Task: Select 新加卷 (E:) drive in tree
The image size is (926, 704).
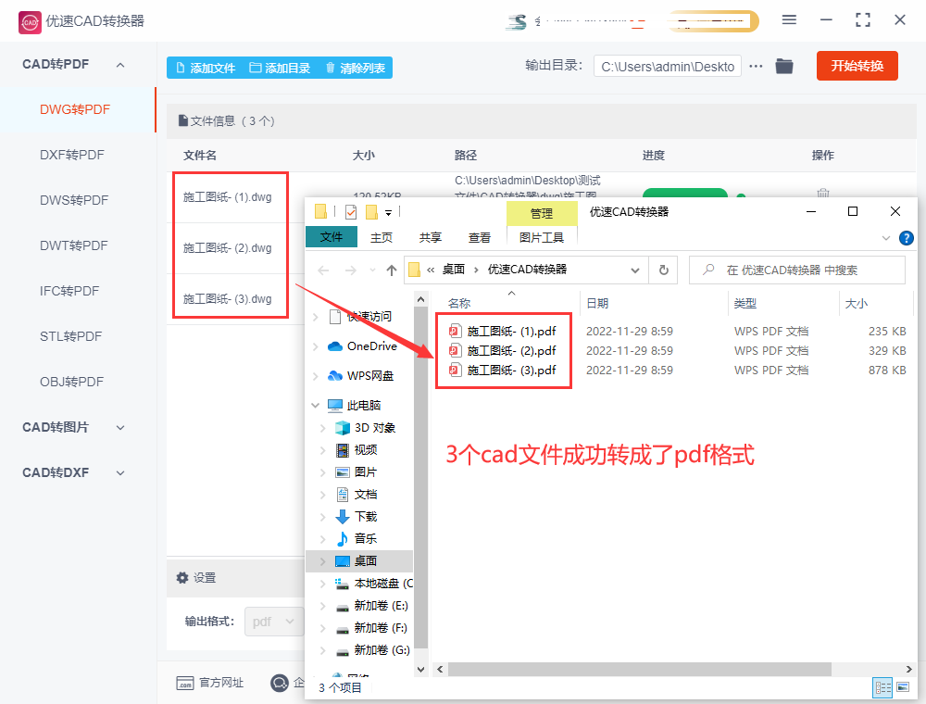Action: (x=381, y=606)
